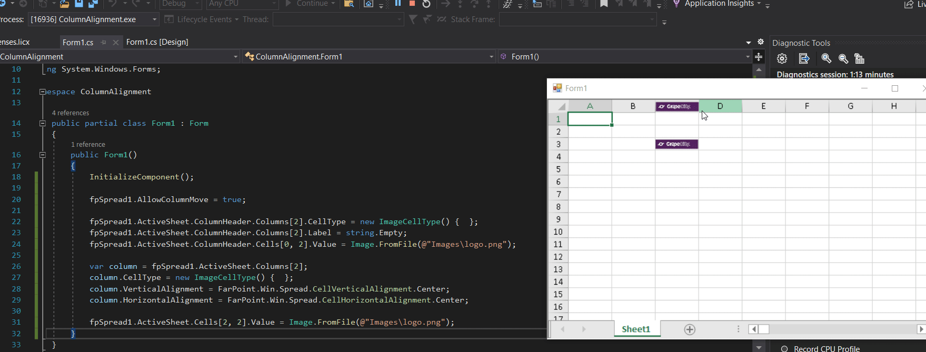Open the Debug configuration dropdown
926x352 pixels.
[x=180, y=4]
